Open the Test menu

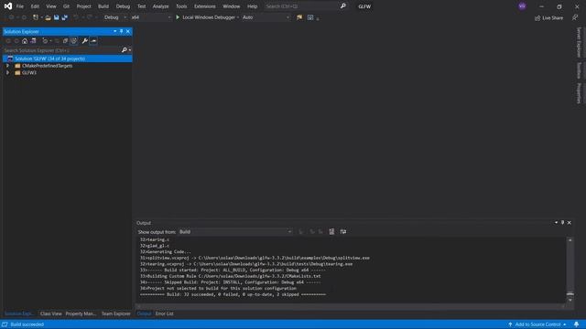(141, 6)
